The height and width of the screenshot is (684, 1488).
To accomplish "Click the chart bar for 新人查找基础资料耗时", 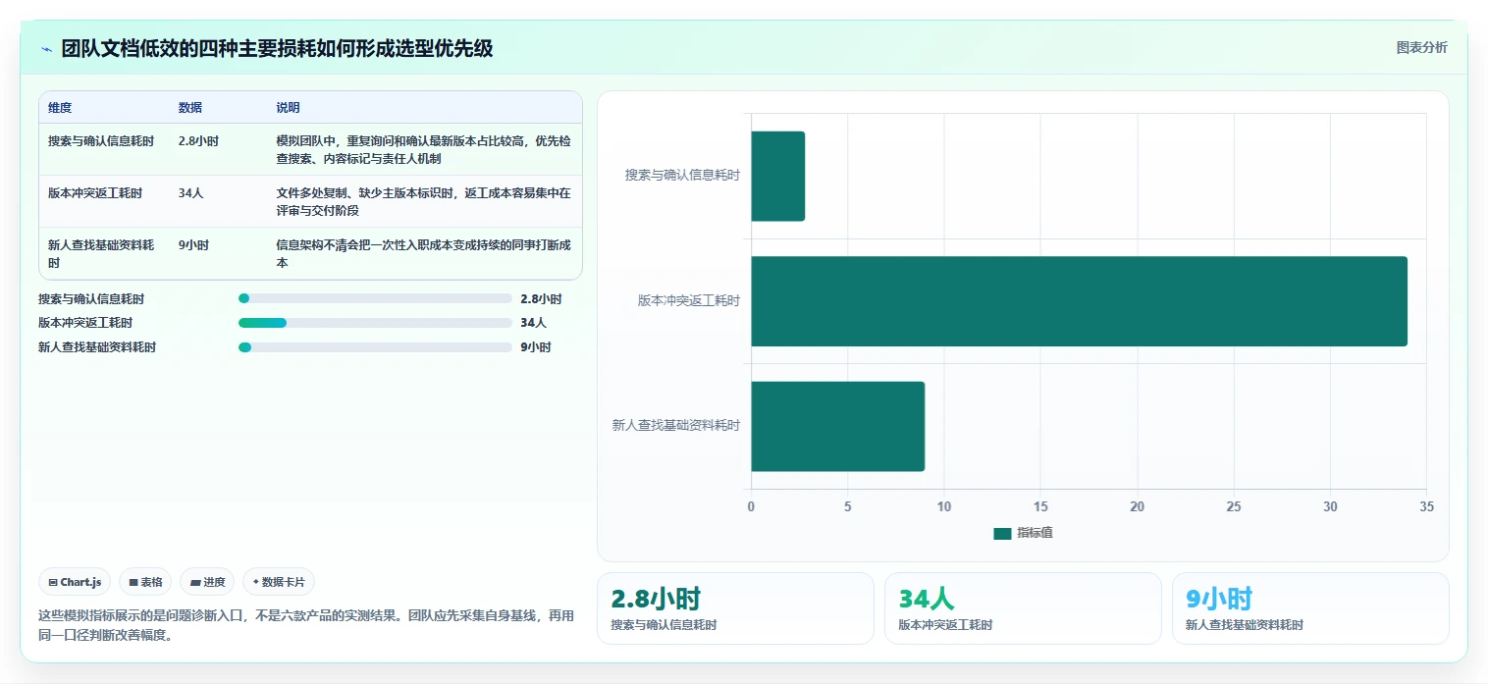I will coord(837,426).
